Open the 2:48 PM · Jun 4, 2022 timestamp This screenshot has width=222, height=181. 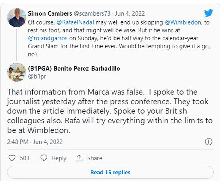pyautogui.click(x=35, y=142)
